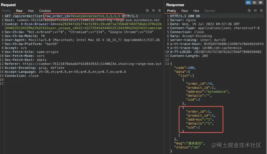The image size is (267, 154).
Task: Open the Request Cookies tab
Action: tap(45, 11)
